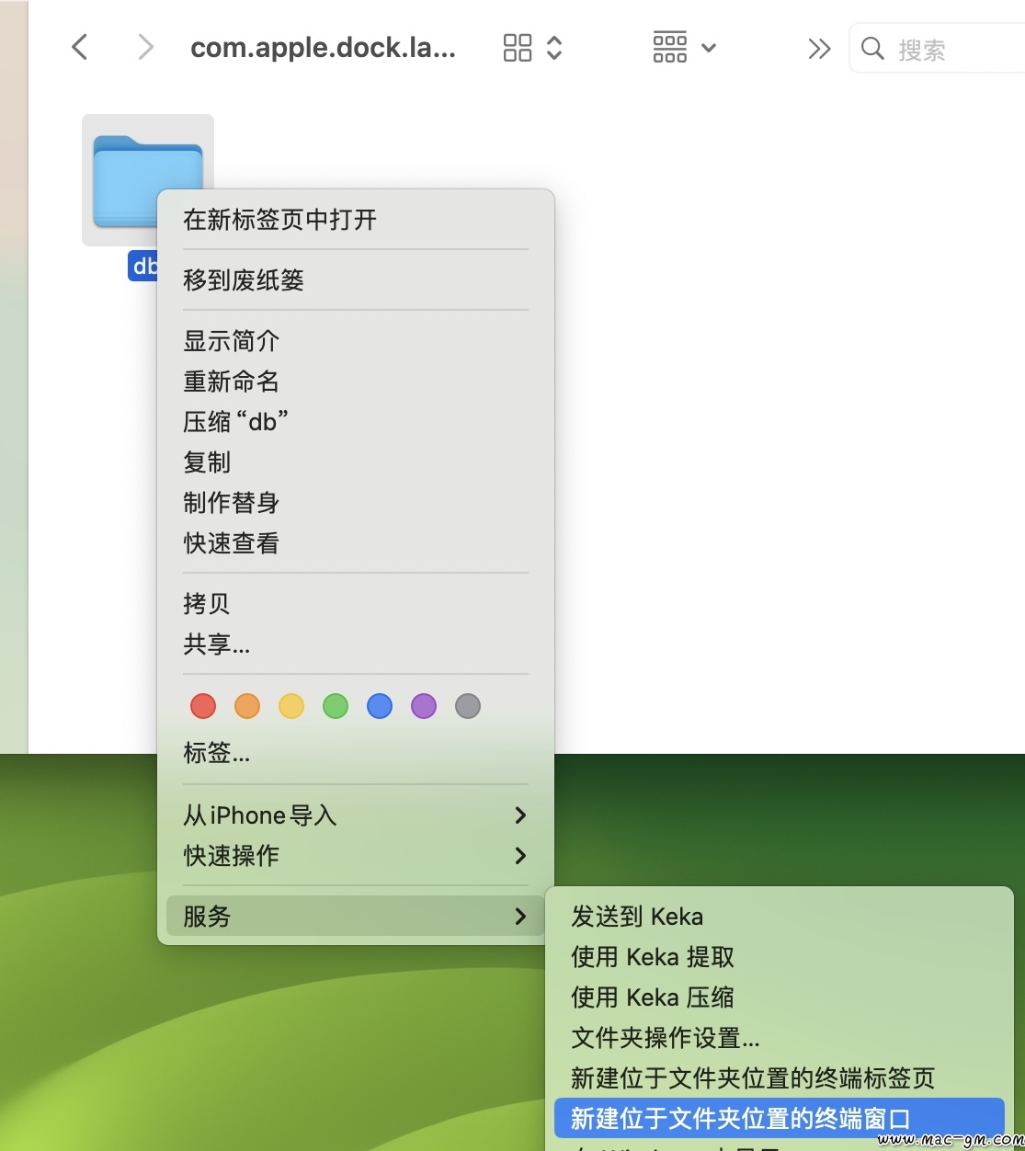Open 共享... share option
Image resolution: width=1025 pixels, height=1151 pixels.
tap(356, 644)
